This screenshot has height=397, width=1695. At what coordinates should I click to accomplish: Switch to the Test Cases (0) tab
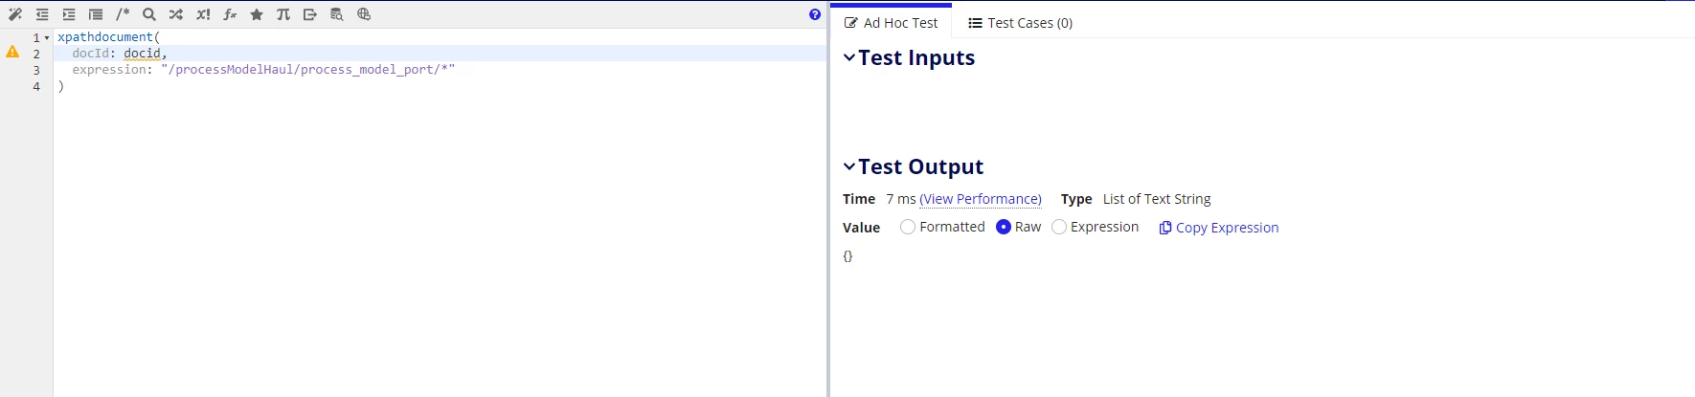point(1020,23)
